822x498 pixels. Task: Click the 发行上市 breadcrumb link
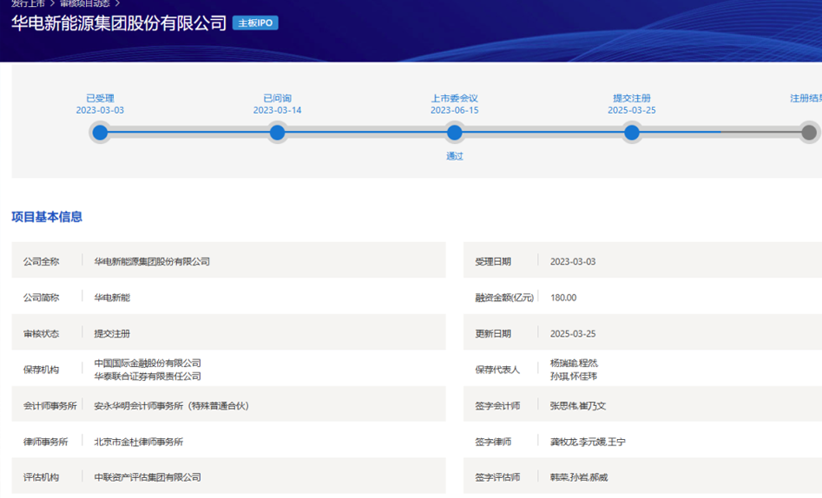pos(28,3)
